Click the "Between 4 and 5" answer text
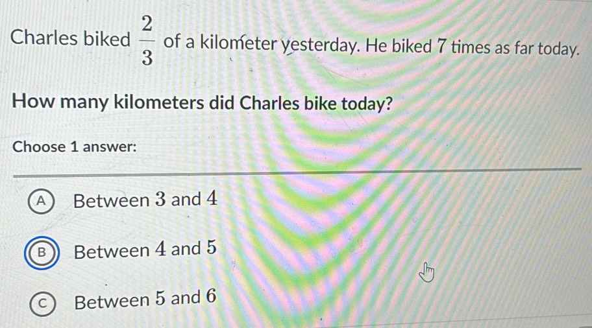This screenshot has height=328, width=592. tap(145, 250)
